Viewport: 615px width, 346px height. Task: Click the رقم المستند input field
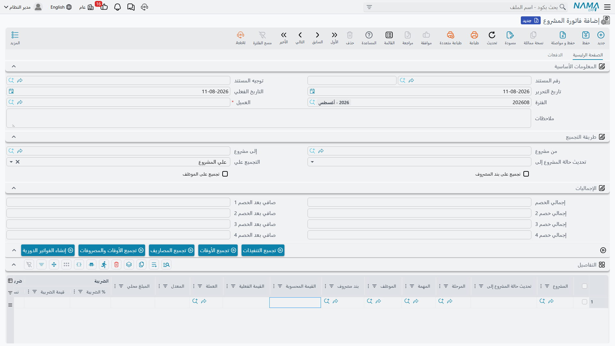[464, 80]
